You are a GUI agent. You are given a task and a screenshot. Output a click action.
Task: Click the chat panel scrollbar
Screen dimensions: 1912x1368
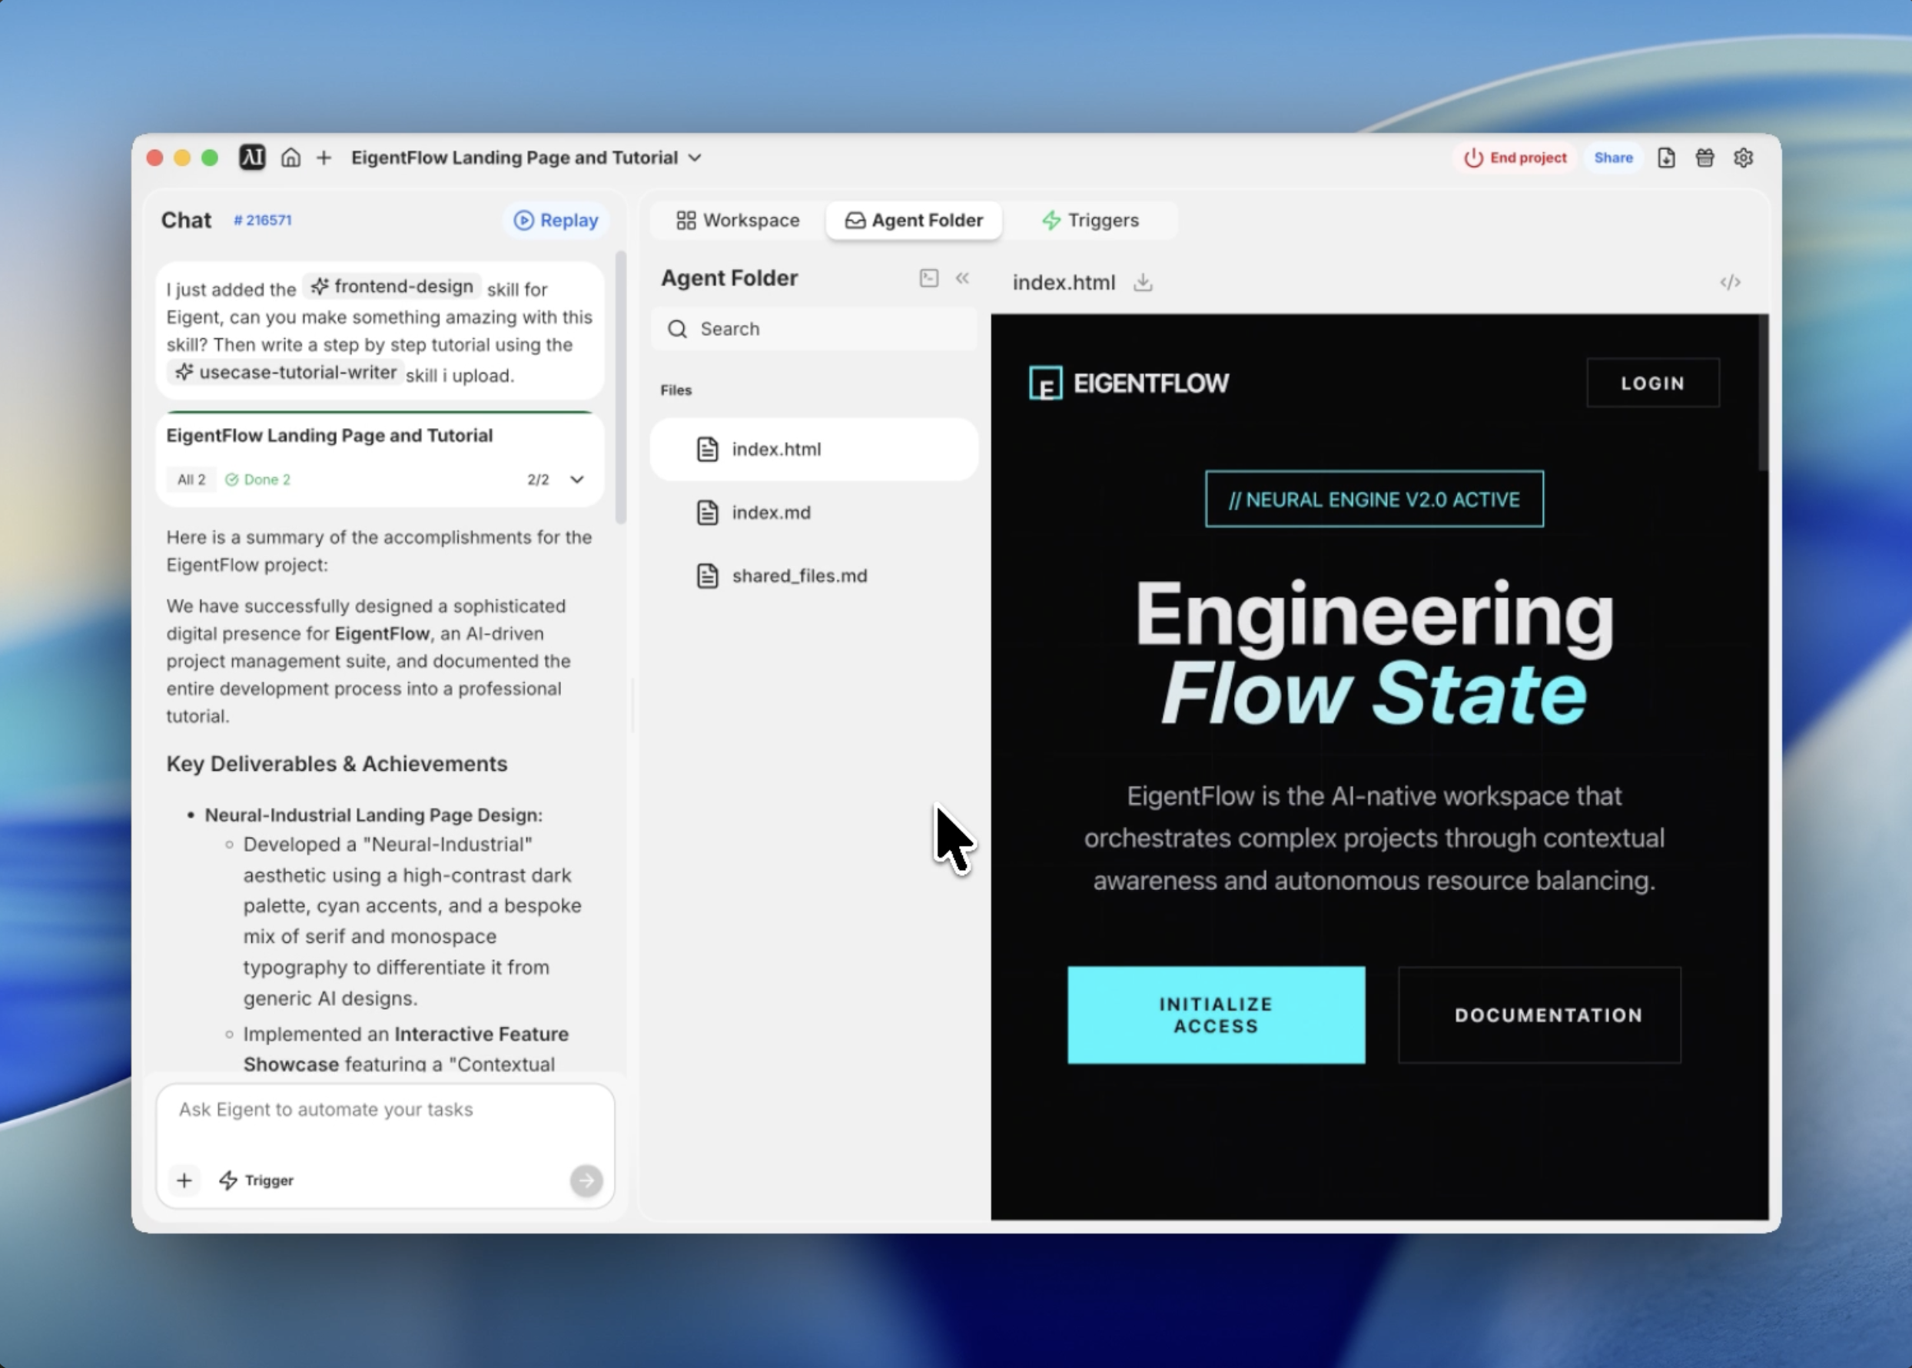tap(621, 387)
